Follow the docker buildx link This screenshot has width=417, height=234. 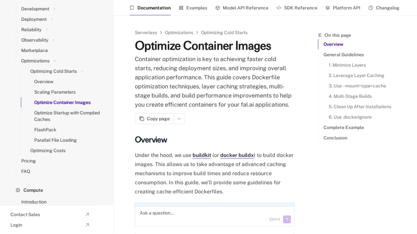237,155
